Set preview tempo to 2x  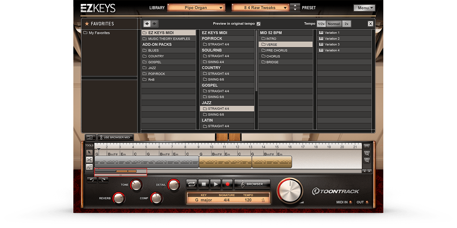coord(346,24)
